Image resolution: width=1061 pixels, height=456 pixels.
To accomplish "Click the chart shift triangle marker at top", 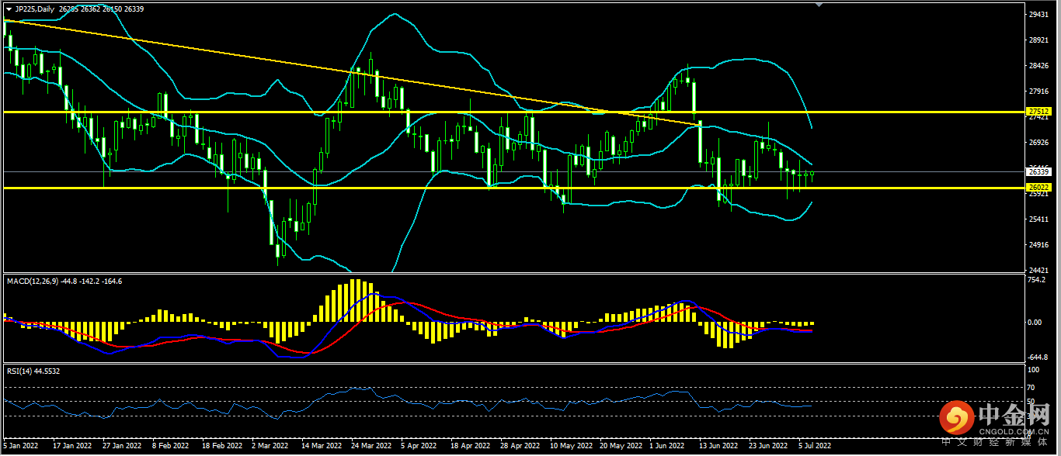I will (x=818, y=5).
